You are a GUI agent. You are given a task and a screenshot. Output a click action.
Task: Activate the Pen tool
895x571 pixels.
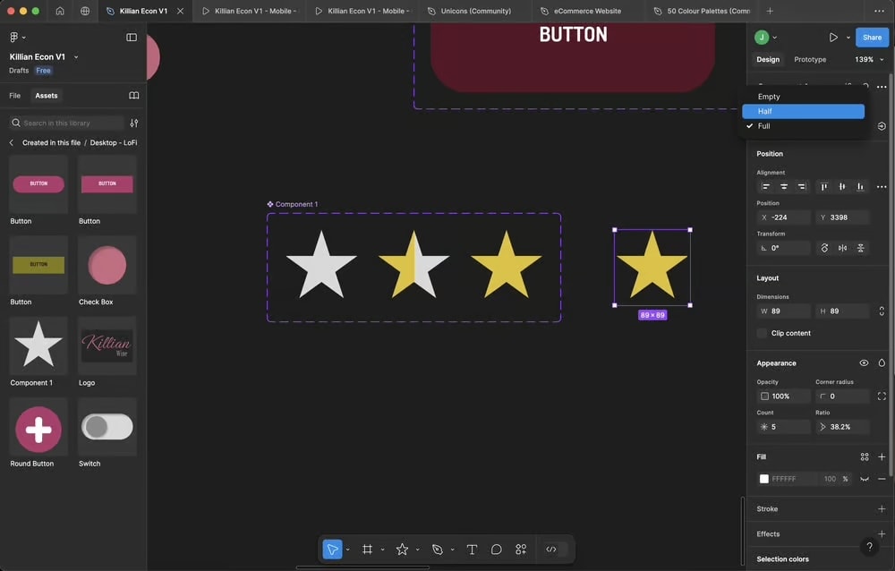point(438,550)
